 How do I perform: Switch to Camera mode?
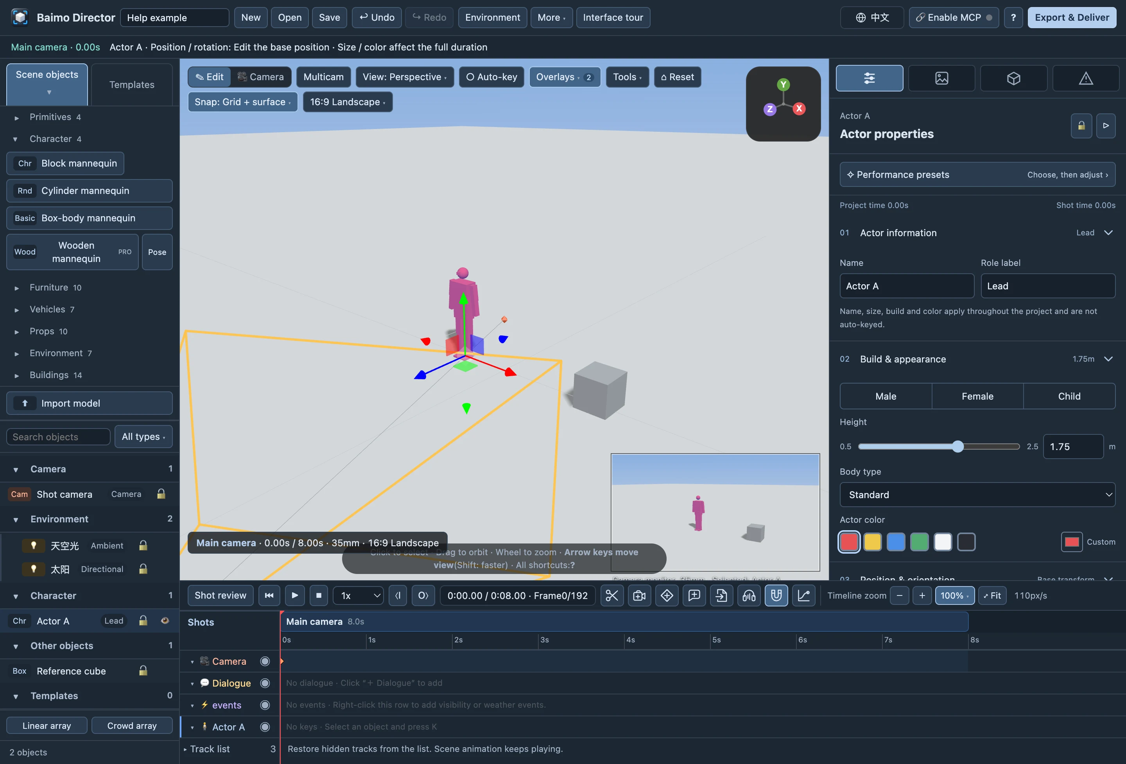coord(261,77)
